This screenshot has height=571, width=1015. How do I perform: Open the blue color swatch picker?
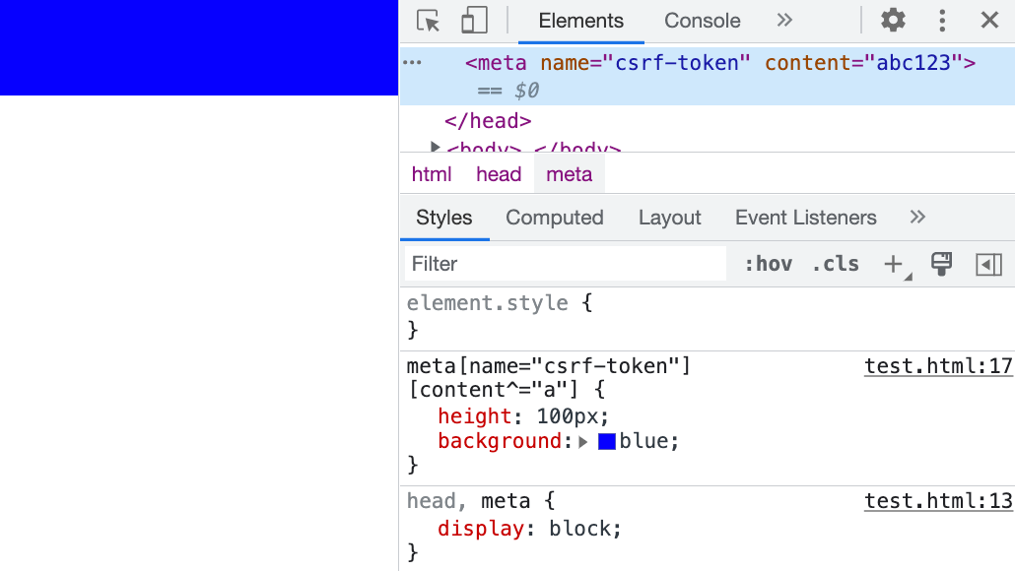click(x=607, y=442)
